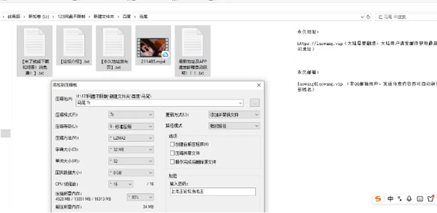Viewport: 437px width, 213px height.
Task: Click the chevron after 123网盘不限制 breadcrumb
Action: (x=90, y=17)
